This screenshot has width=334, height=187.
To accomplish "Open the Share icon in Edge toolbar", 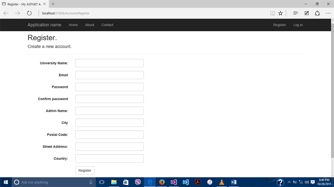I will (317, 13).
